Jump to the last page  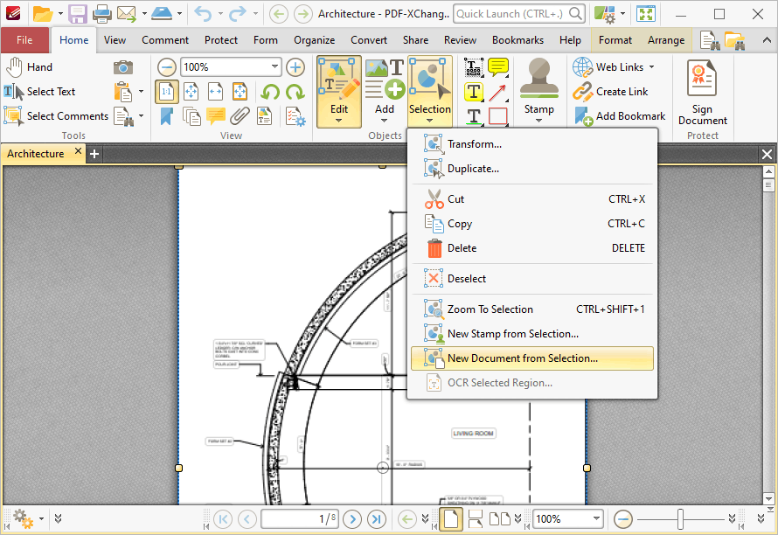click(x=377, y=519)
